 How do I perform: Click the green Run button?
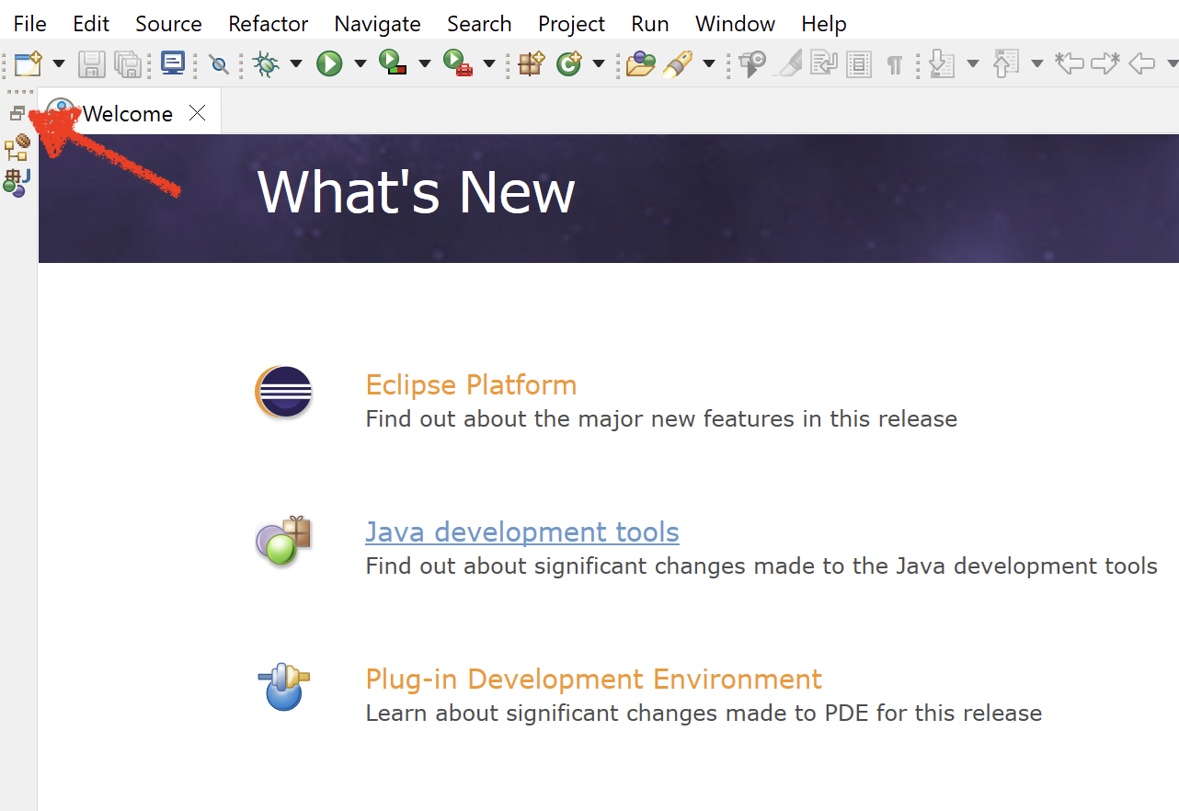[329, 63]
